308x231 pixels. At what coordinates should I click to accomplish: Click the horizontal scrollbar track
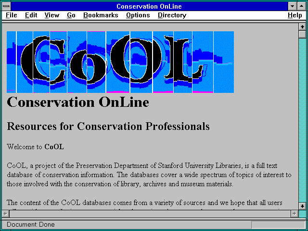click(x=150, y=214)
